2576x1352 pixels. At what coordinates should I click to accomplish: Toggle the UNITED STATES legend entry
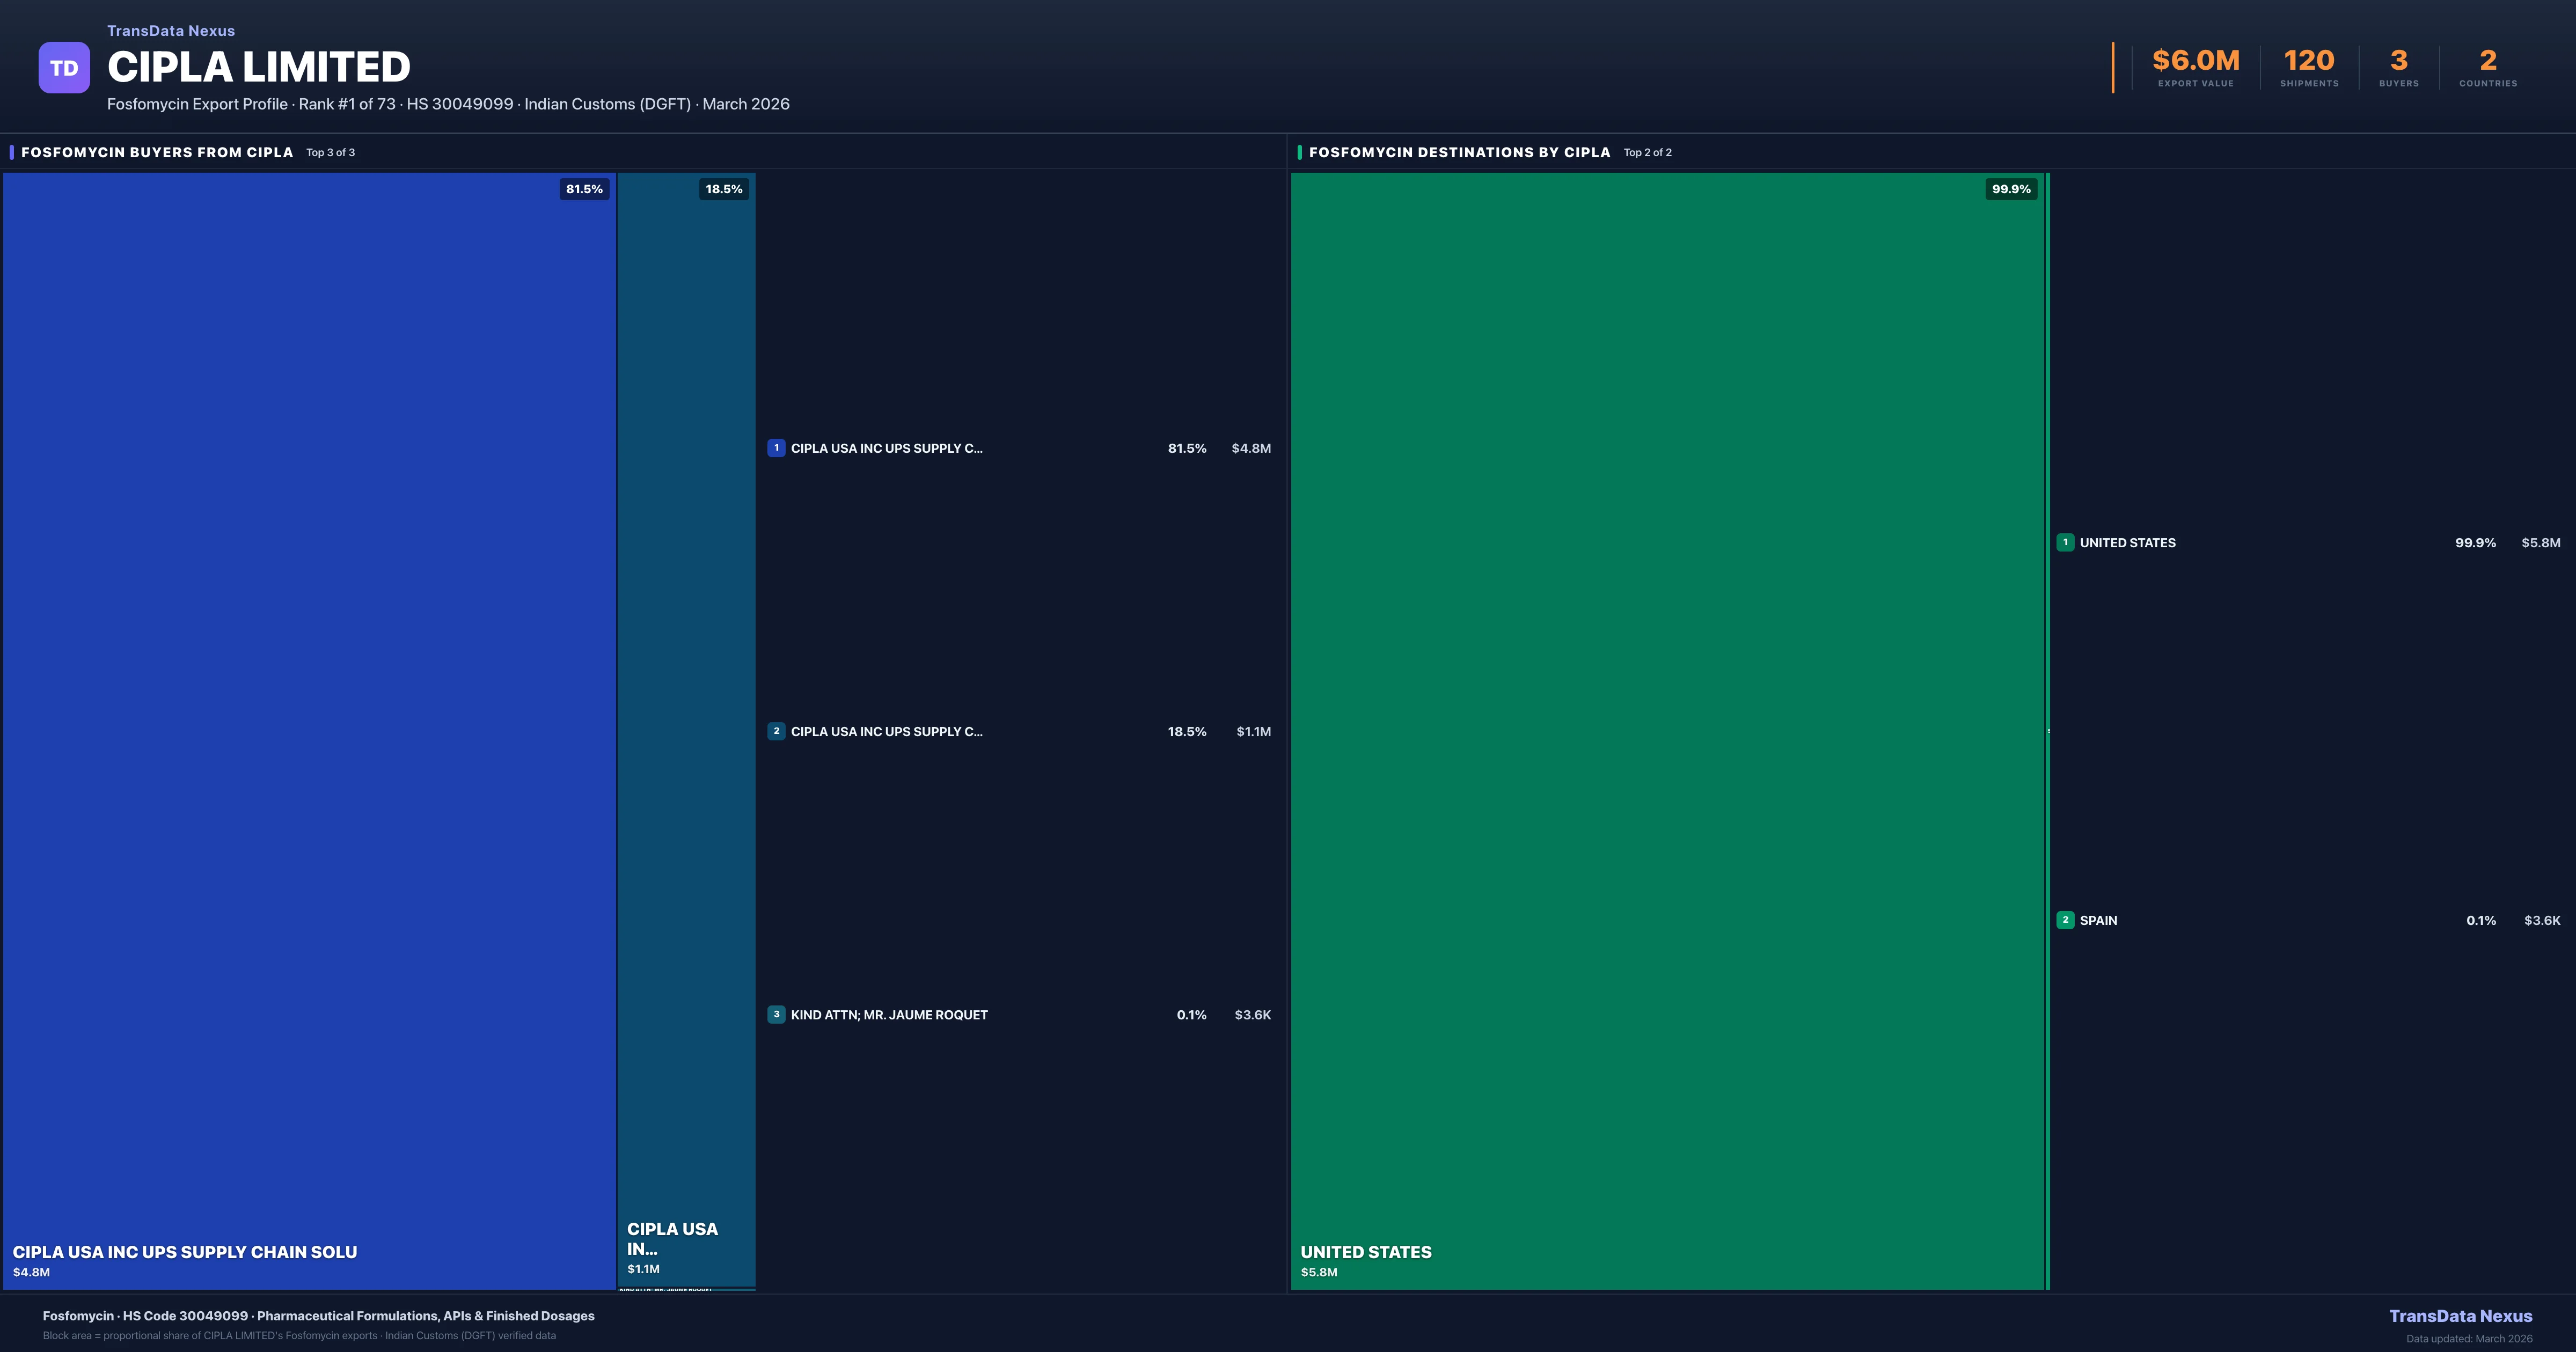pos(2126,542)
